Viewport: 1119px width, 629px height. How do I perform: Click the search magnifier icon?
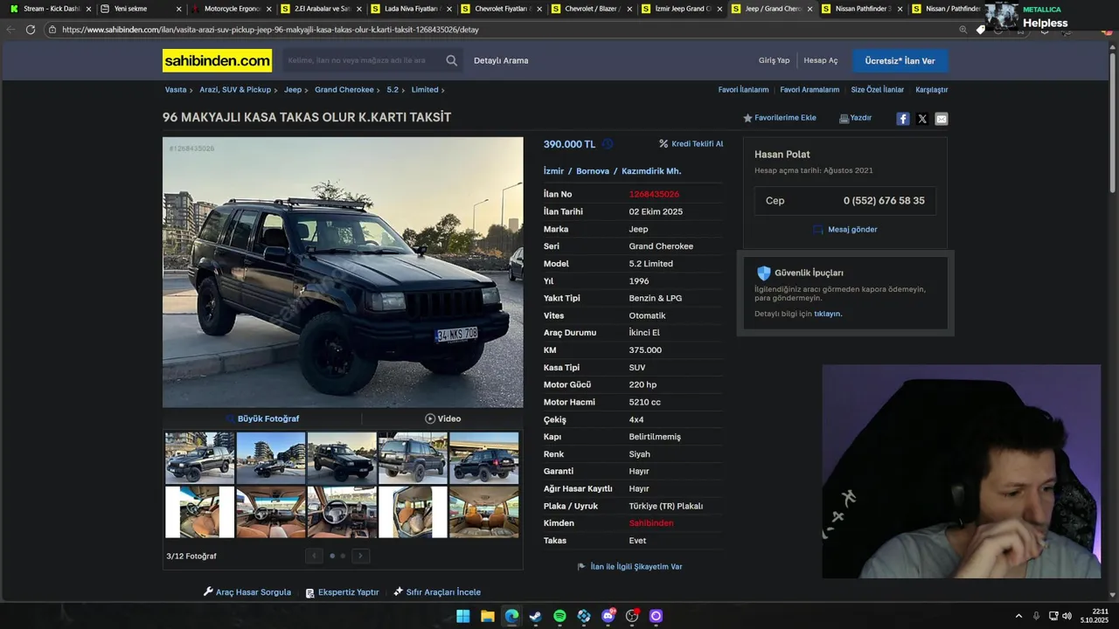[451, 60]
